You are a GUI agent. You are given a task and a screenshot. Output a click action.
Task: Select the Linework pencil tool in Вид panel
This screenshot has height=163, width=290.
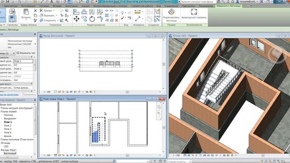[x=122, y=18]
